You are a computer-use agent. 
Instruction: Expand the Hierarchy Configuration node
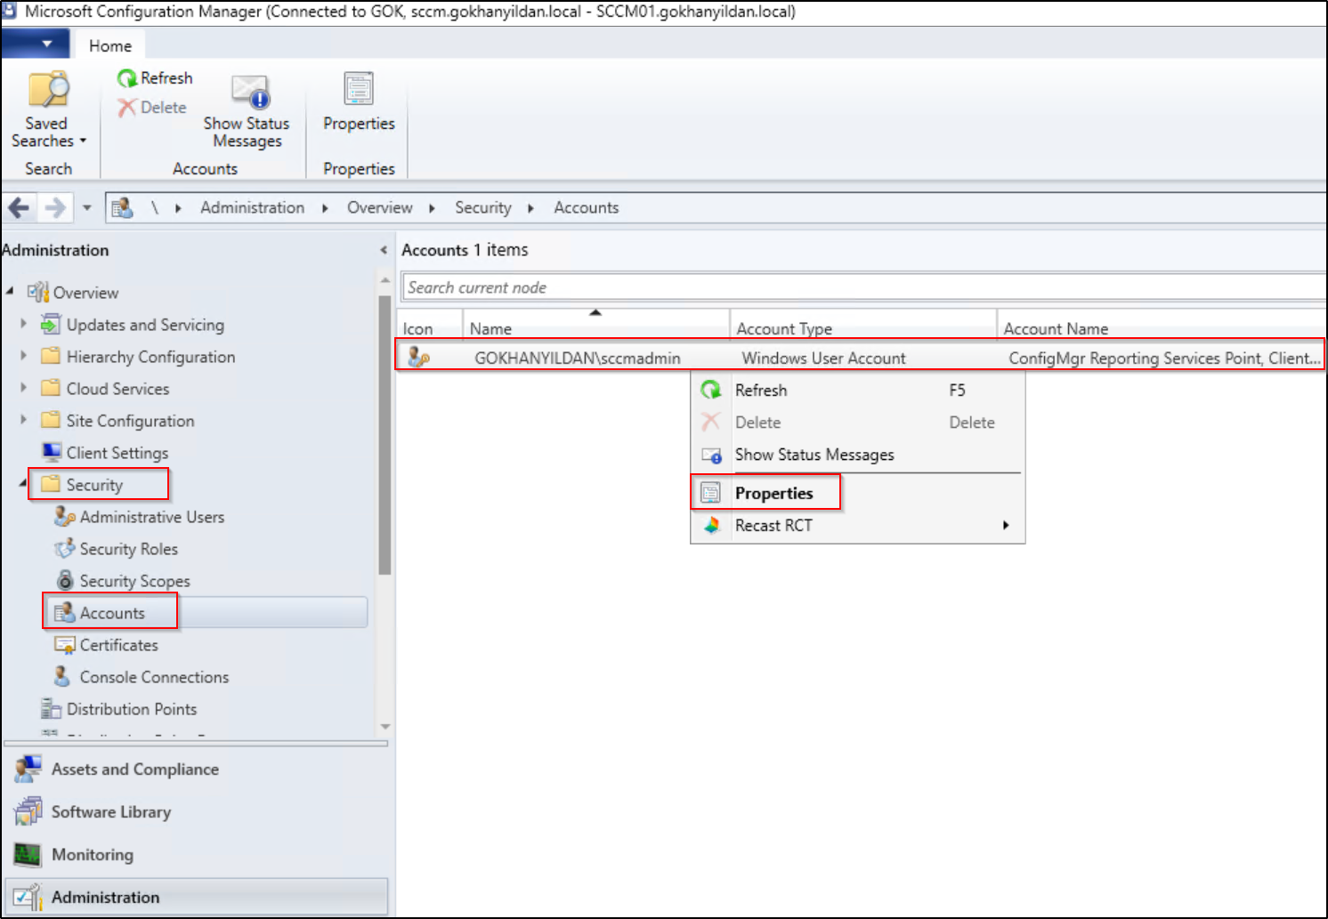(24, 356)
